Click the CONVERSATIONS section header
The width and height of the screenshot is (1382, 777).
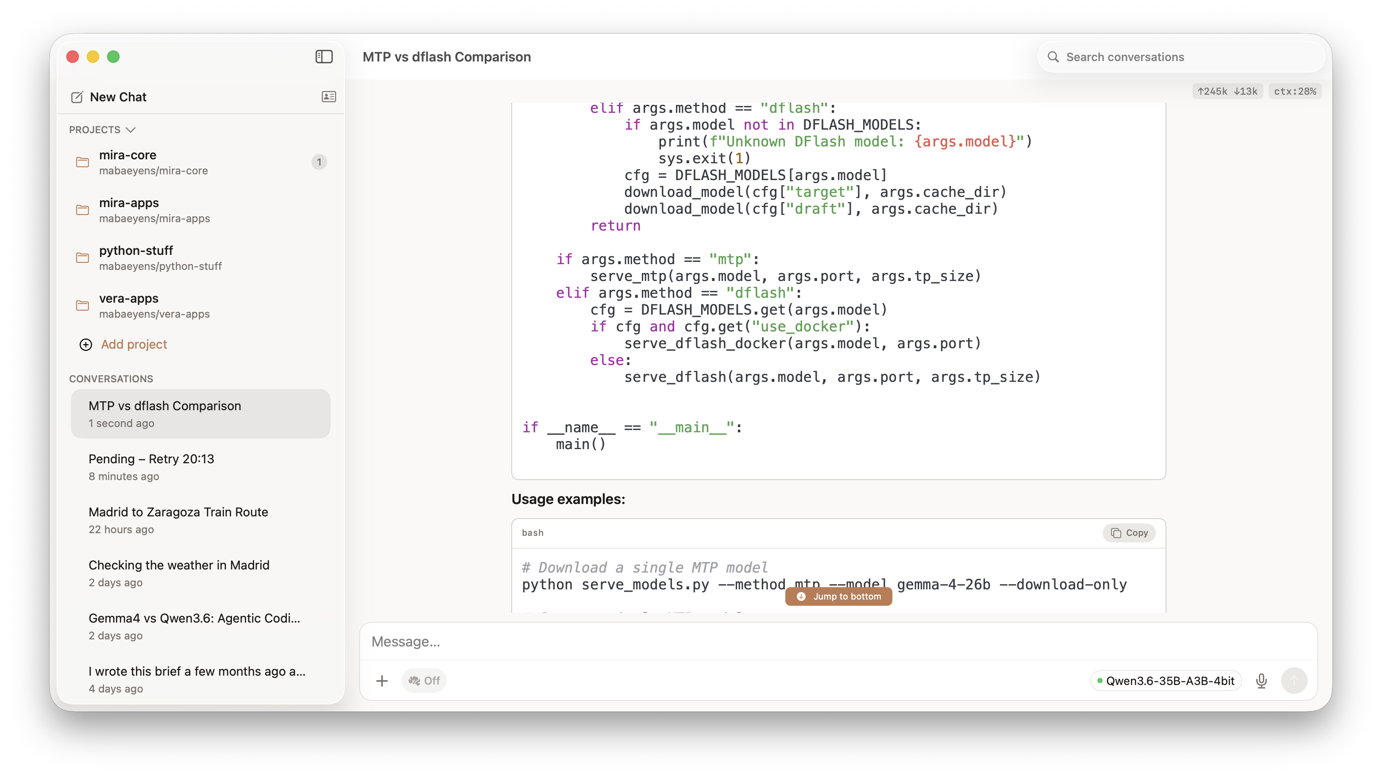(x=111, y=379)
